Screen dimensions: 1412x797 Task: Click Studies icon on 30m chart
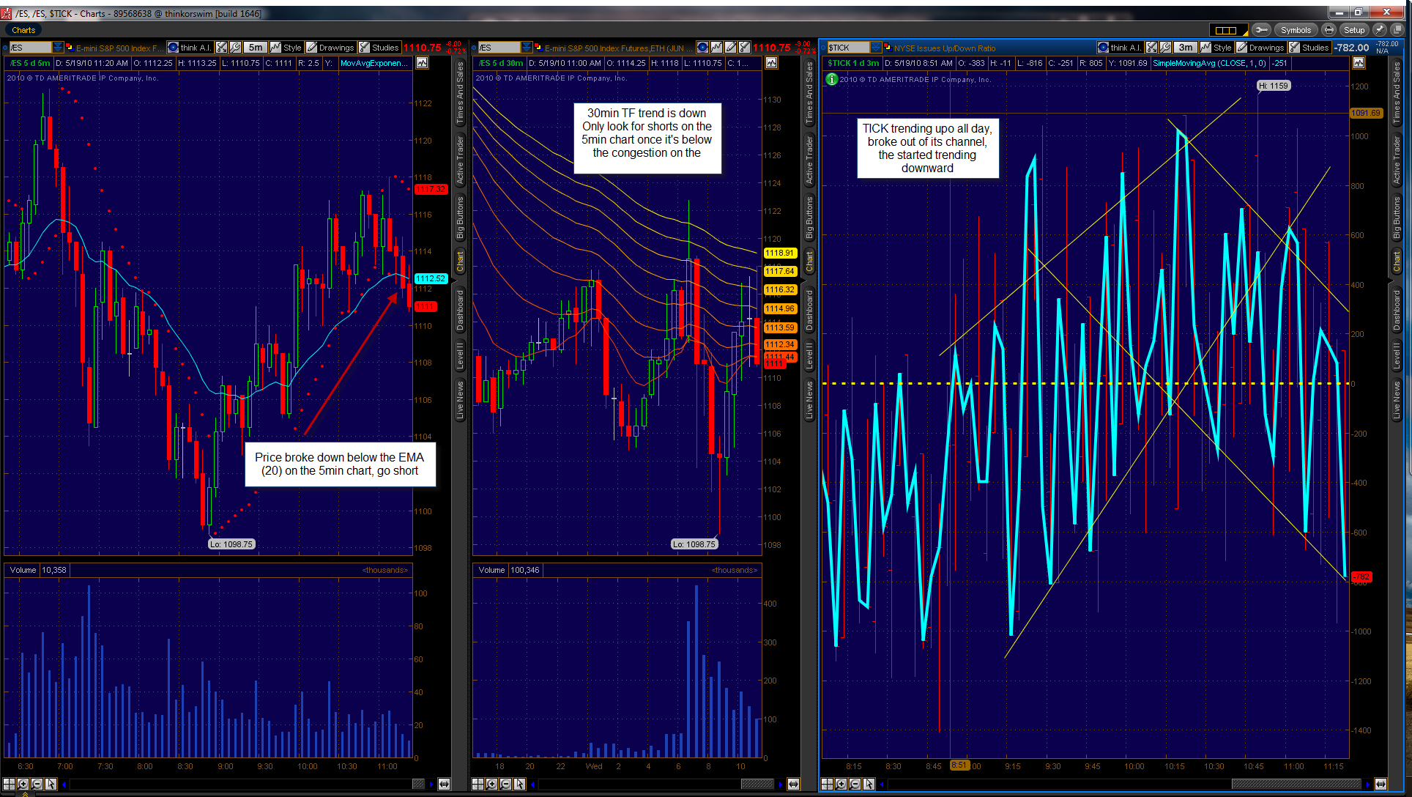coord(744,48)
